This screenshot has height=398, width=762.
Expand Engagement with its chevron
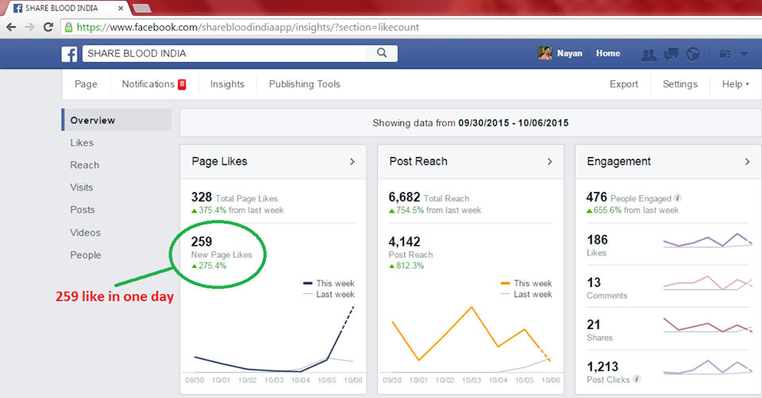tap(748, 162)
